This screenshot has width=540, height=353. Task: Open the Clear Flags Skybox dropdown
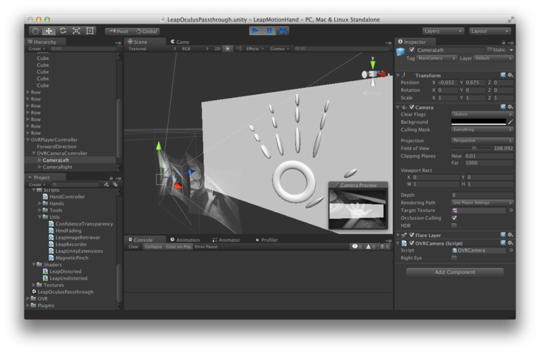click(482, 114)
